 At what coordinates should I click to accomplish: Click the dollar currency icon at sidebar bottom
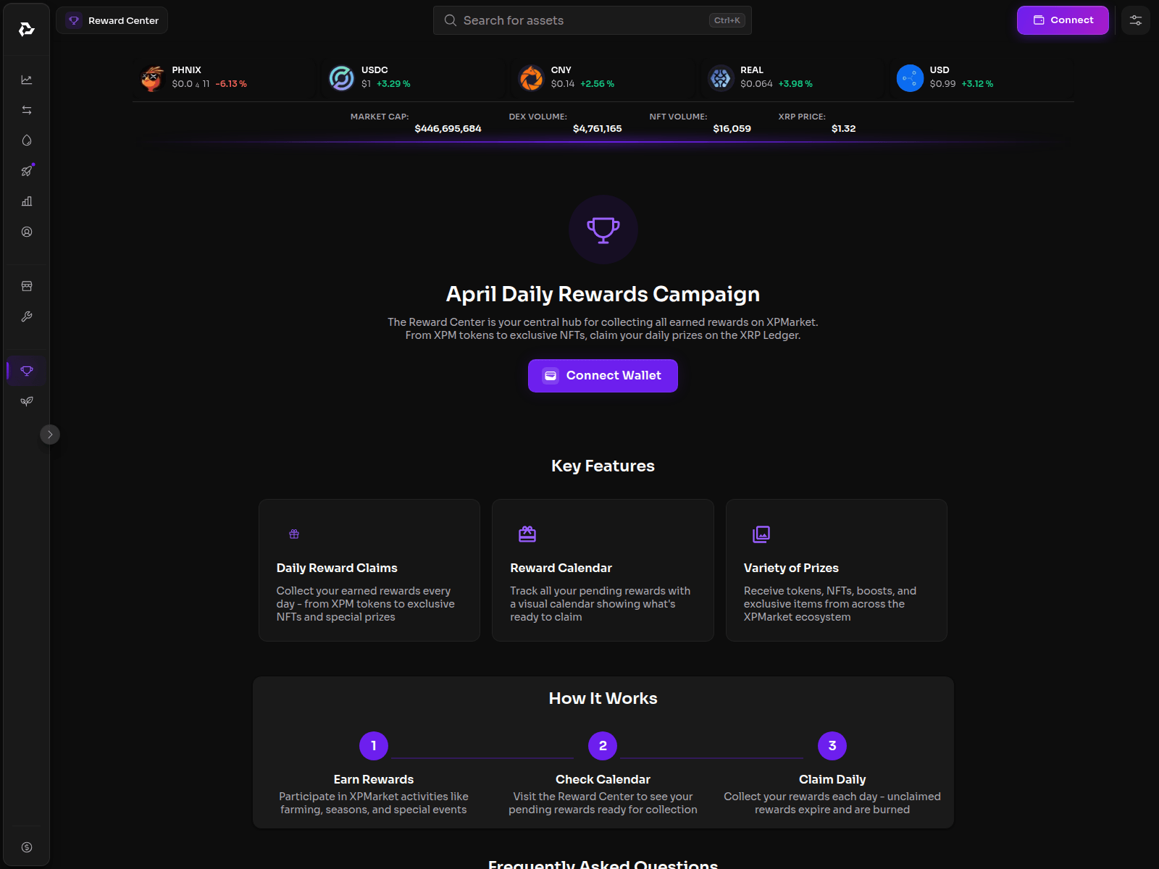27,847
